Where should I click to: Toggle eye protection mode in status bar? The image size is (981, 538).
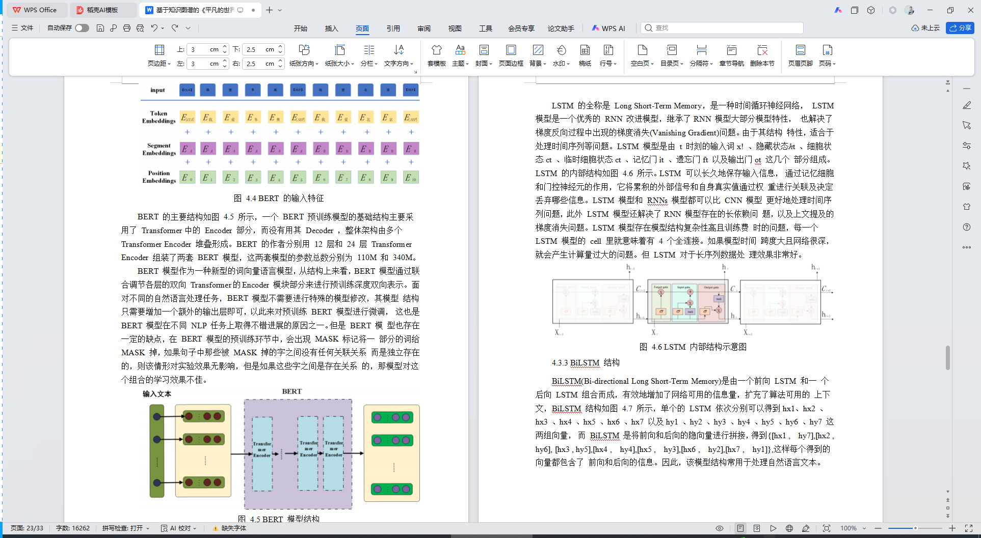pos(720,528)
